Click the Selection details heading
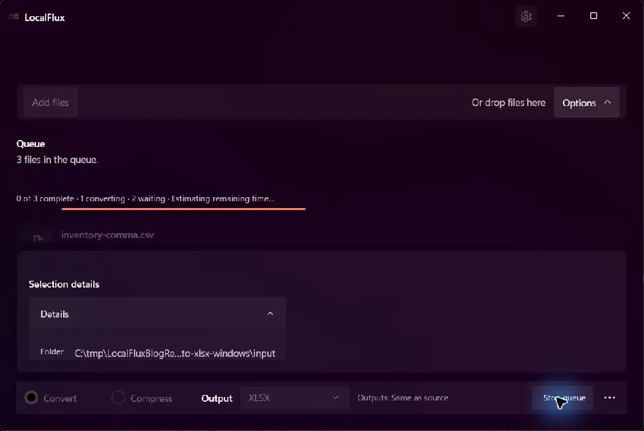The width and height of the screenshot is (644, 431). click(64, 284)
